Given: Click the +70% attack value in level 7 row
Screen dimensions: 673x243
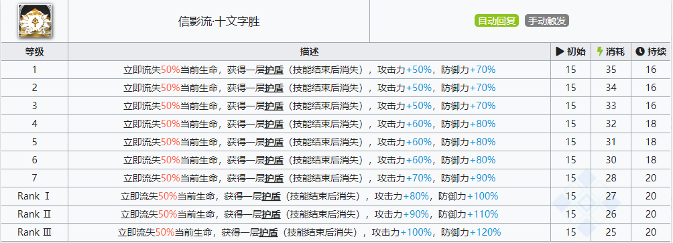Looking at the screenshot, I should [x=418, y=178].
